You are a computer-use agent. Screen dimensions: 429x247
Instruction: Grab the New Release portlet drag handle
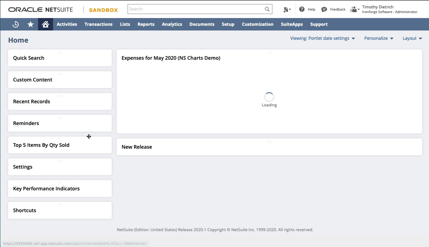click(269, 141)
